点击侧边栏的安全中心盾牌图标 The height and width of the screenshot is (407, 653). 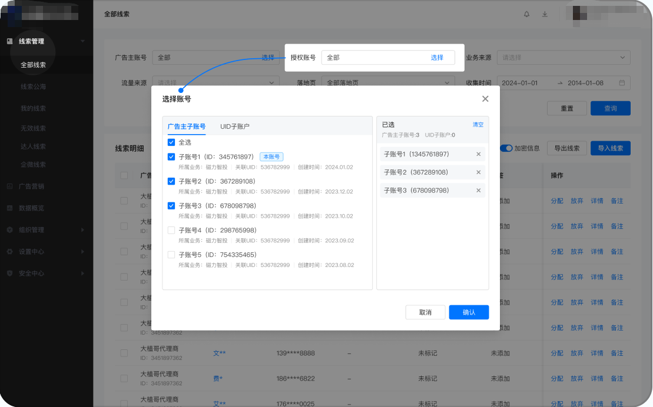coord(8,272)
